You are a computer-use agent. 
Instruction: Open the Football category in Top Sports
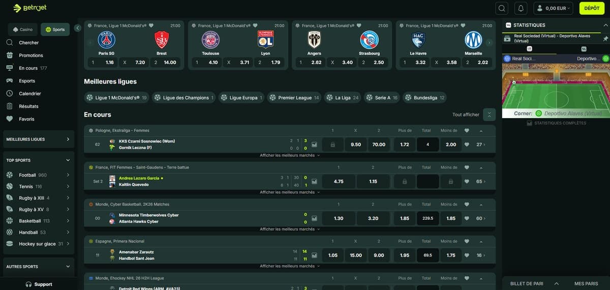39,175
